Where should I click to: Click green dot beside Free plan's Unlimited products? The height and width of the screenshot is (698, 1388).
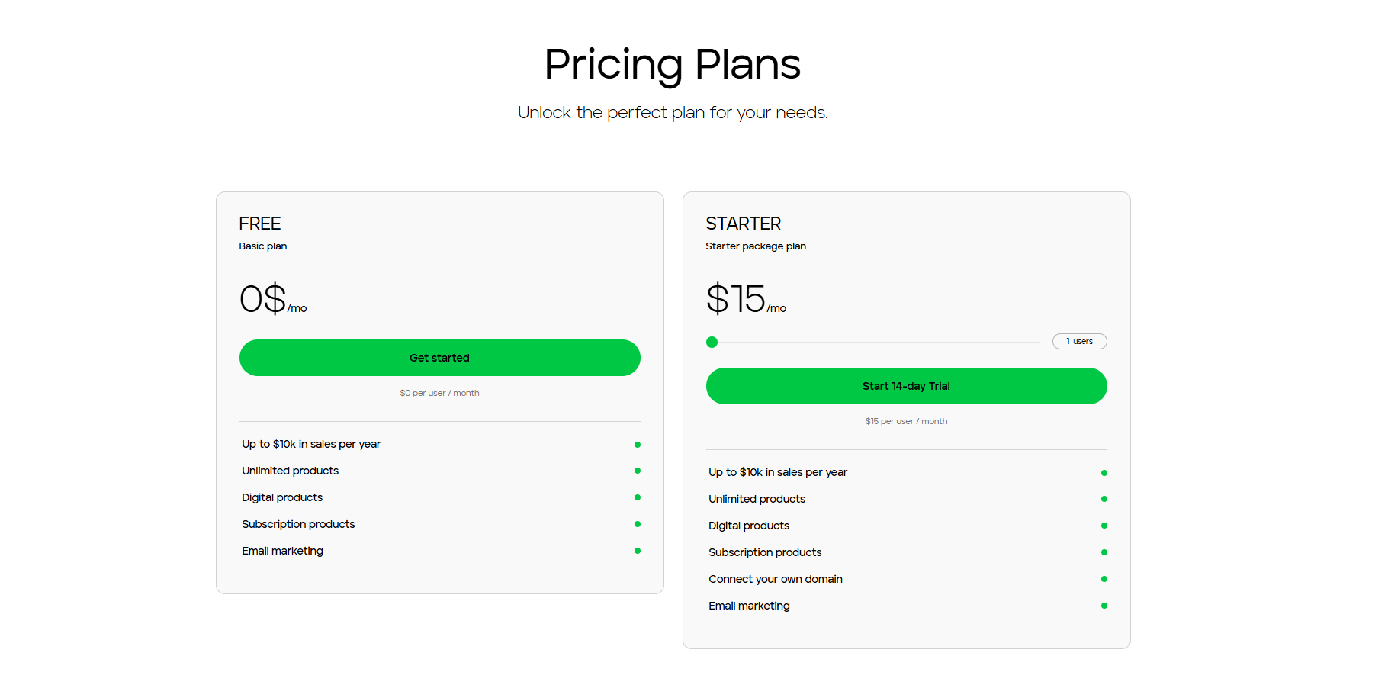[x=638, y=471]
